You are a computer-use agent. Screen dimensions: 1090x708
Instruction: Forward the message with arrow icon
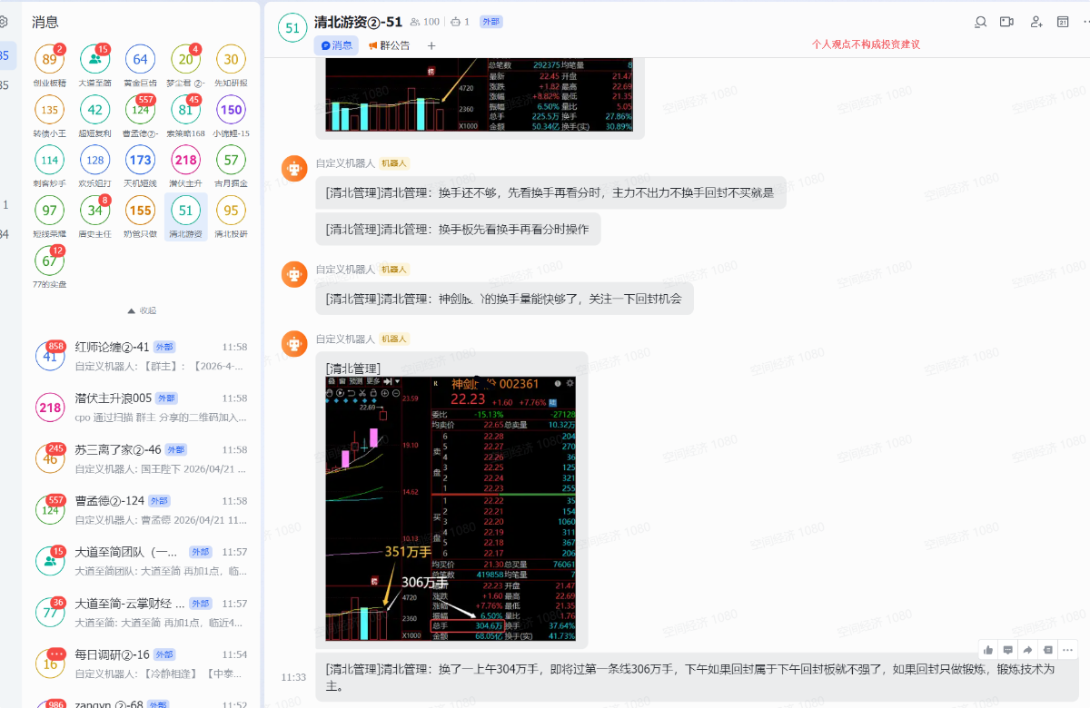(x=1027, y=650)
